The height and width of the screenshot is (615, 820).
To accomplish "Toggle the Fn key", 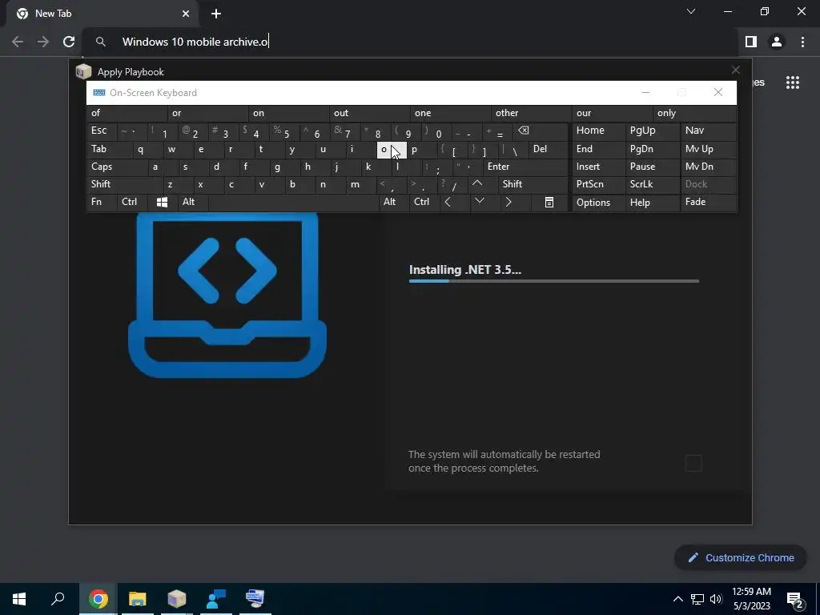I will (102, 202).
